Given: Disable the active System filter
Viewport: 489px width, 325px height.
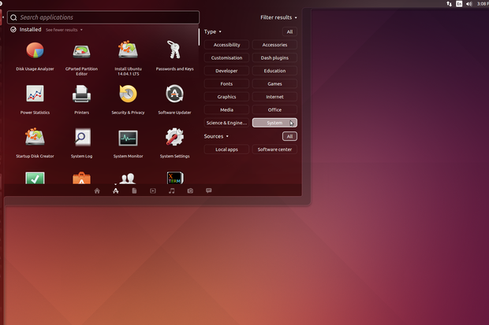Looking at the screenshot, I should (274, 123).
